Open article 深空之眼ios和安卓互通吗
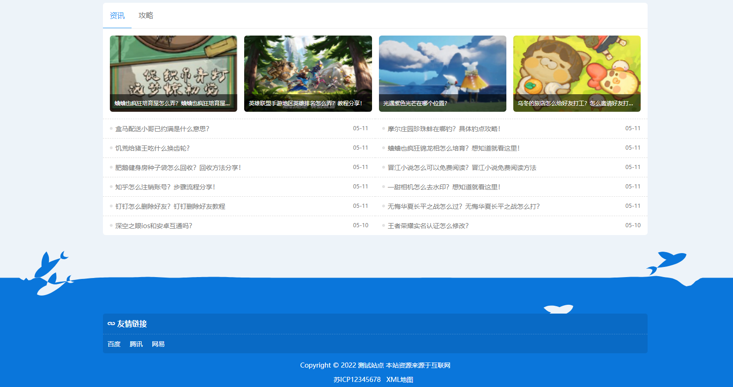The height and width of the screenshot is (387, 733). pos(154,226)
